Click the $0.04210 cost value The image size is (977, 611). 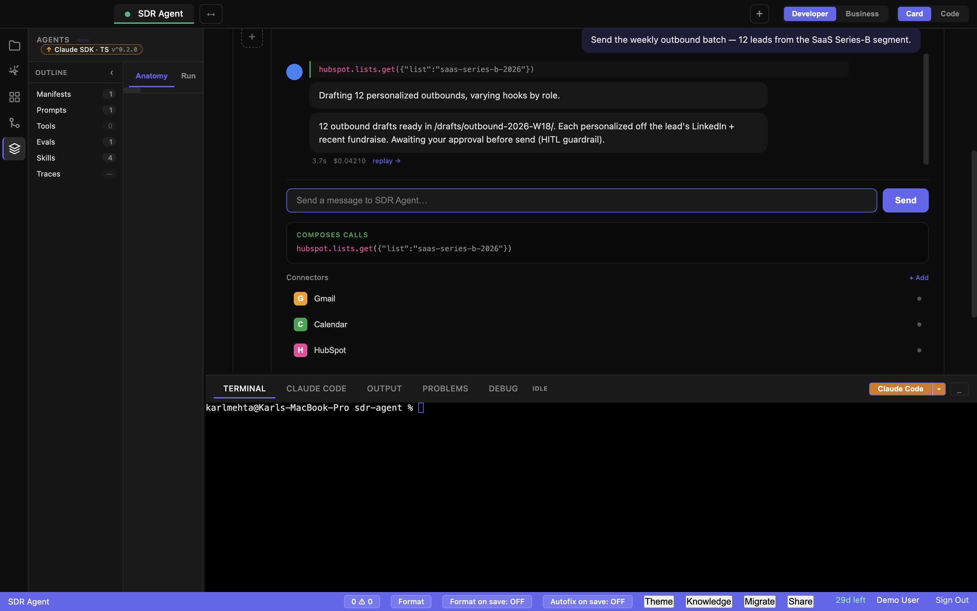pos(349,161)
